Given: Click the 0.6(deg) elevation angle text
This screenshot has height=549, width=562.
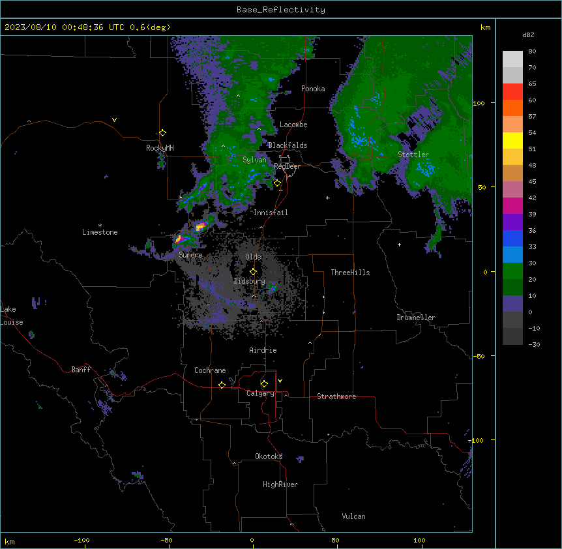Looking at the screenshot, I should point(150,27).
